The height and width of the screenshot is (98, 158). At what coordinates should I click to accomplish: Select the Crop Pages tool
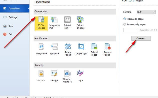pos(81,49)
